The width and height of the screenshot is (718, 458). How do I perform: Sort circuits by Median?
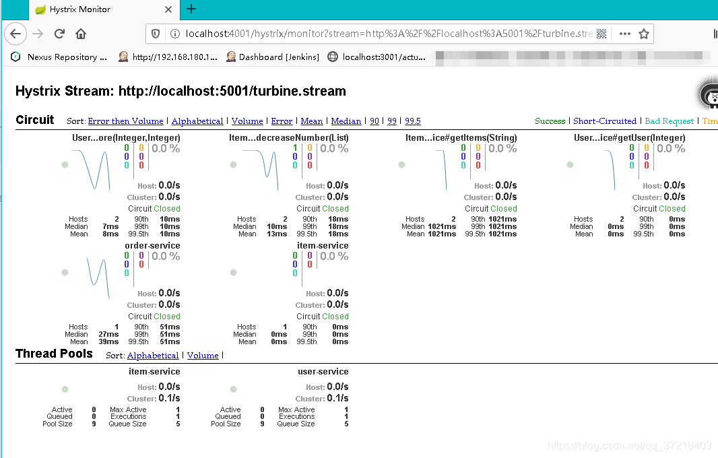click(346, 121)
